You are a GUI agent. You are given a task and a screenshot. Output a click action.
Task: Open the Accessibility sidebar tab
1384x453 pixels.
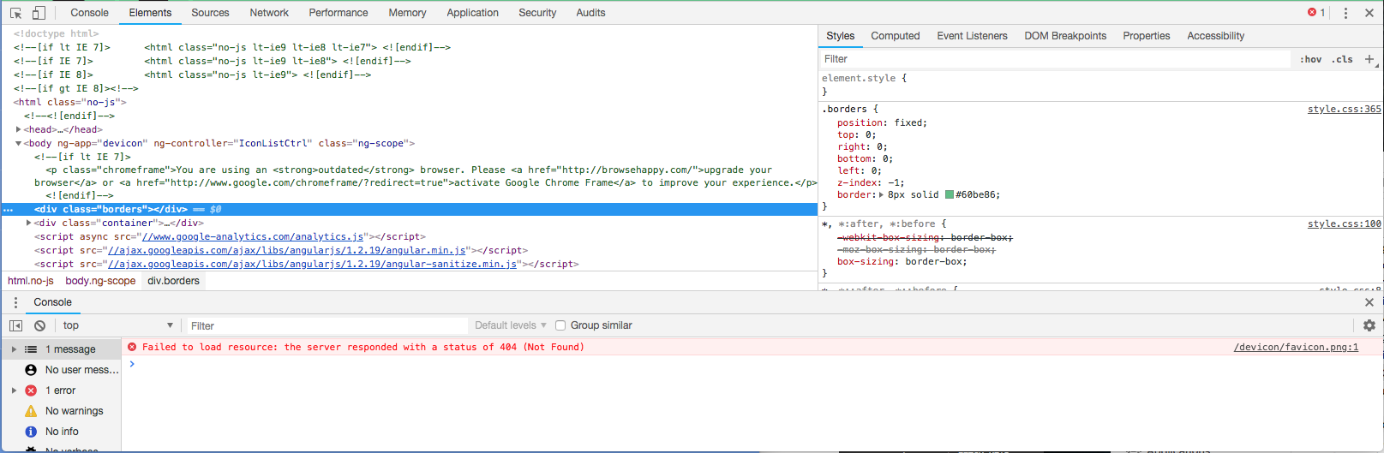[1215, 36]
